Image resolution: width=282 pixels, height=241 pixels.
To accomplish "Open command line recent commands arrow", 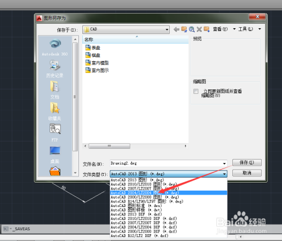I will click(x=11, y=229).
